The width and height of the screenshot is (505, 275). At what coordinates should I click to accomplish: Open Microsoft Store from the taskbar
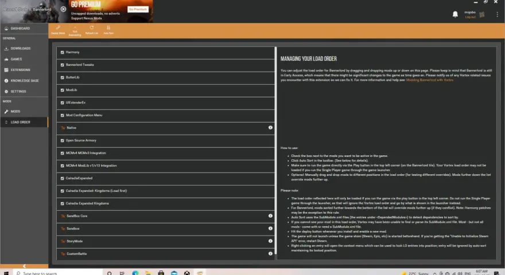tap(161, 273)
